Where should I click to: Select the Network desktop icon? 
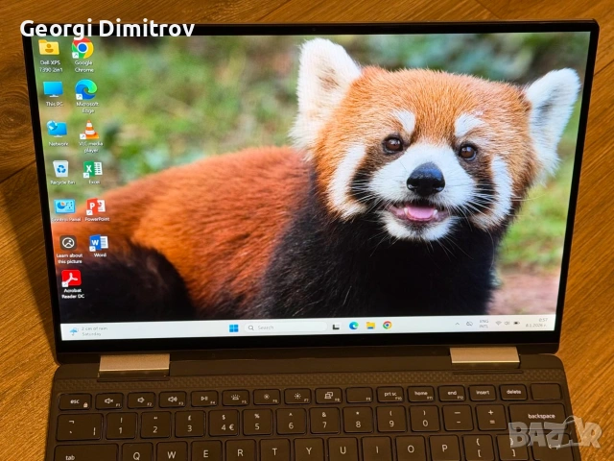[x=58, y=133]
